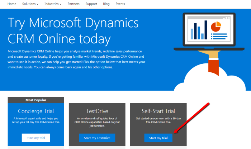
Task: Click the blue bar chart on the laptop screen
Action: 199,30
